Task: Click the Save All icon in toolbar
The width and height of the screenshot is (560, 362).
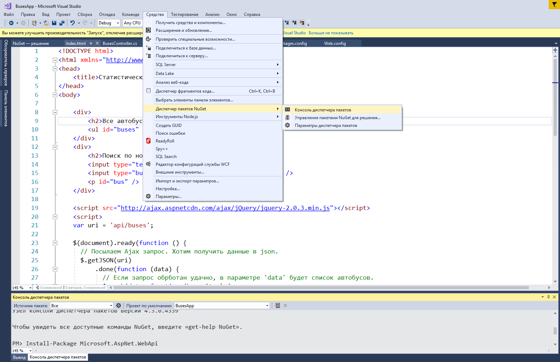Action: click(62, 23)
